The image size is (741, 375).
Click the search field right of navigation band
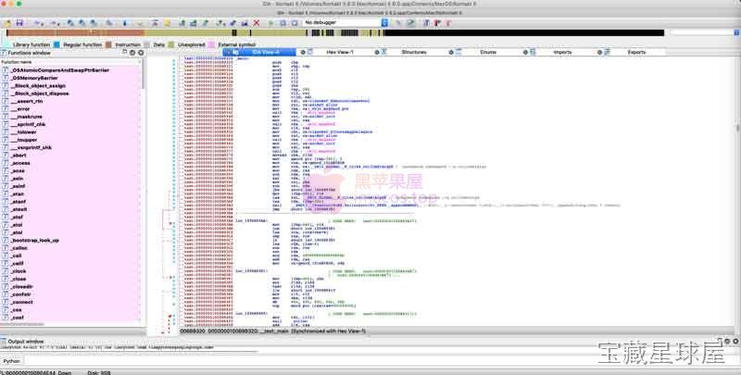click(x=701, y=33)
